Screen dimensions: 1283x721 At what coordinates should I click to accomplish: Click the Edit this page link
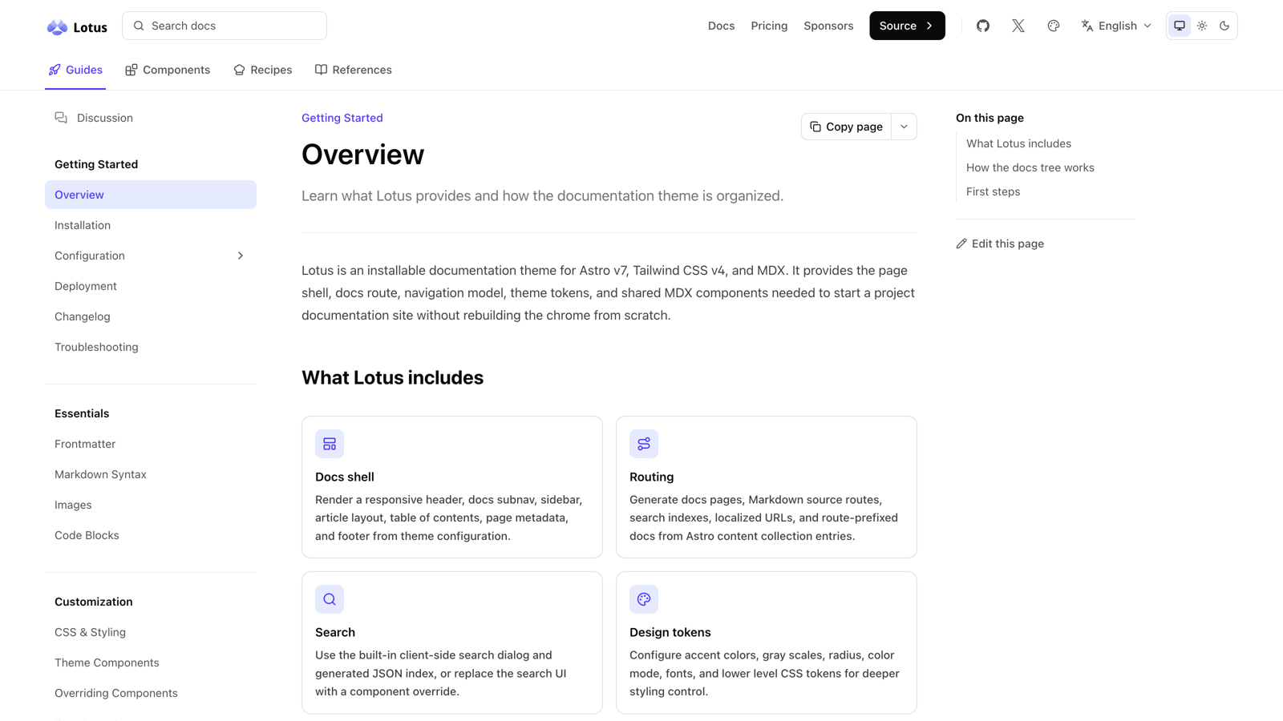coord(1000,244)
